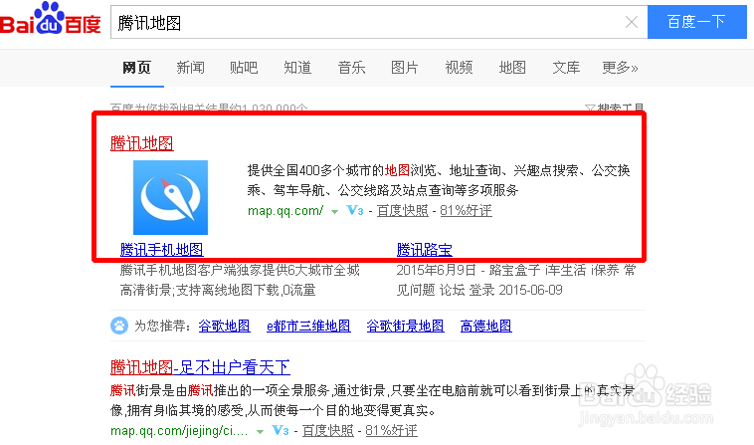The image size is (754, 445).
Task: Open the 贴吧 tab
Action: (244, 68)
